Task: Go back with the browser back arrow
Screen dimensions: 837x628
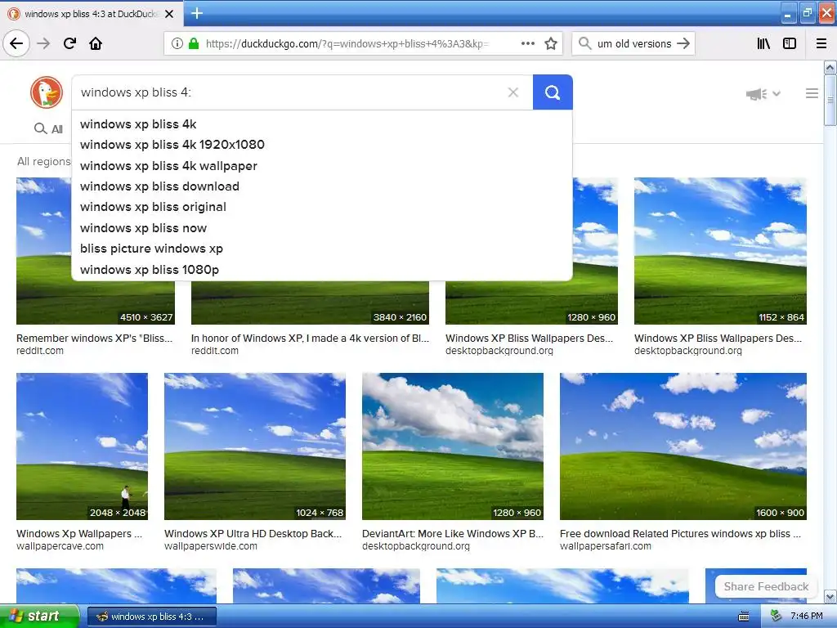Action: tap(16, 43)
